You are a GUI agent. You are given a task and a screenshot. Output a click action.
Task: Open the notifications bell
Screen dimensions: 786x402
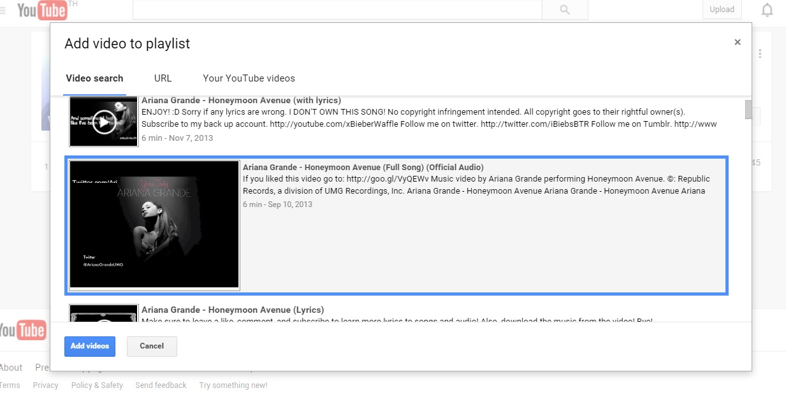coord(768,10)
